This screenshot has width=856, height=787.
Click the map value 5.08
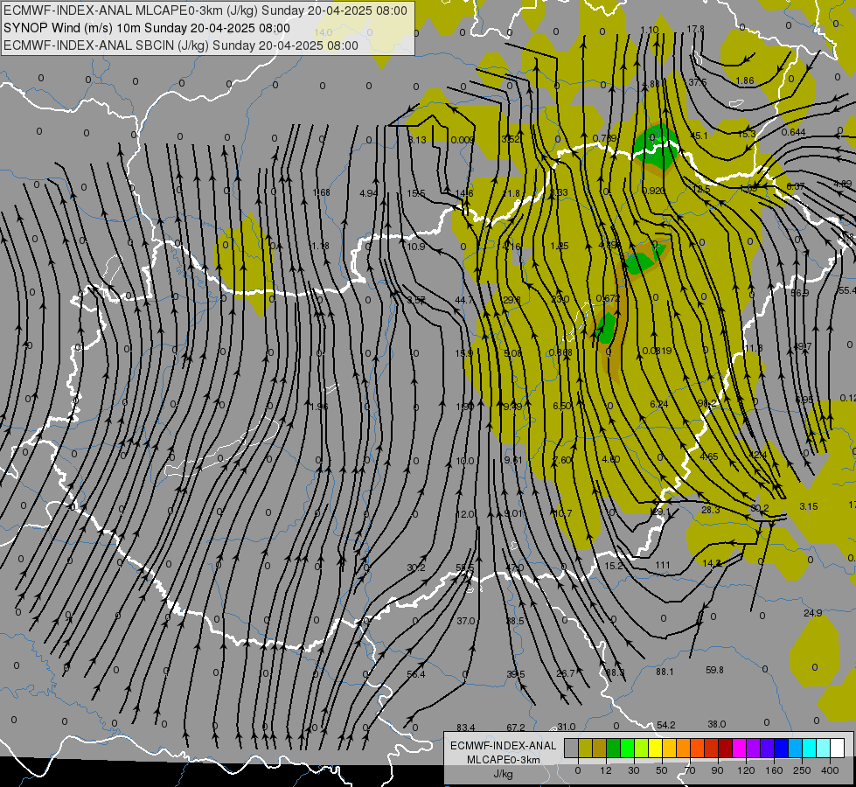513,353
